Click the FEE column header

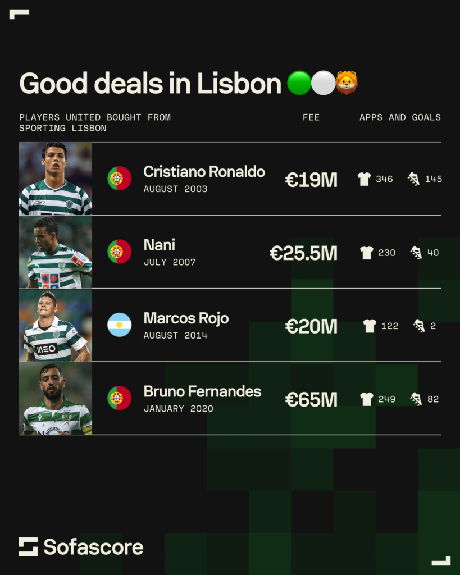pos(311,117)
